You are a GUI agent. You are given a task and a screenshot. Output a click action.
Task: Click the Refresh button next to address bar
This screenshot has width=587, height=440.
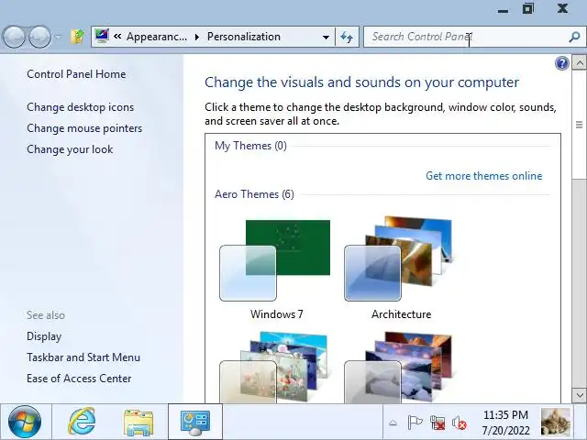click(x=347, y=37)
